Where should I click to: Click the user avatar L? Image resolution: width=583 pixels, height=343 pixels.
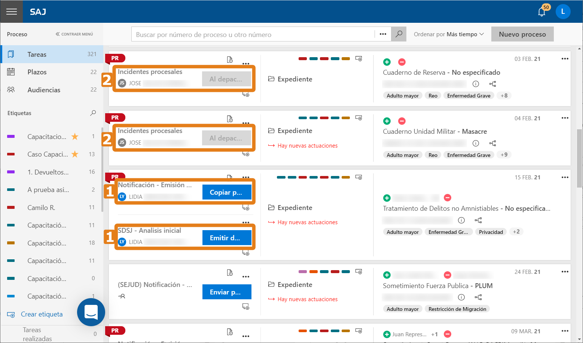(563, 12)
